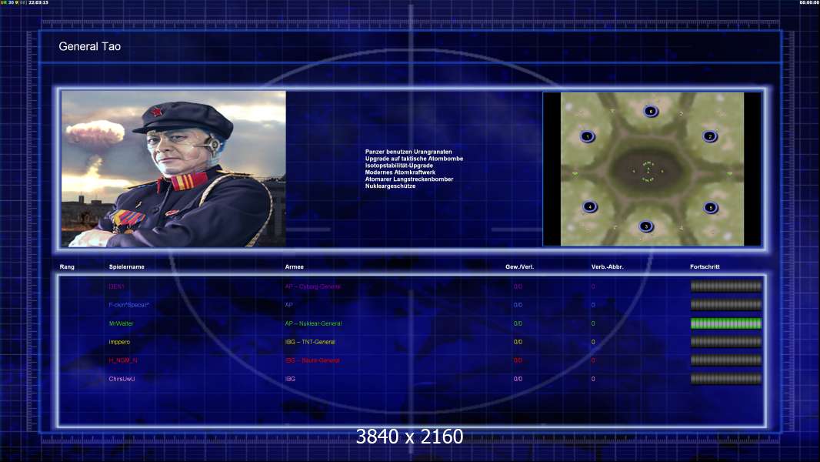
Task: Click the imppero loading progress bar
Action: click(726, 342)
